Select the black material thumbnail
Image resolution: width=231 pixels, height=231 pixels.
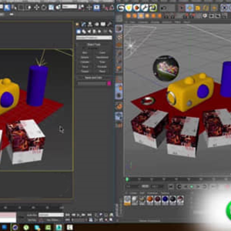[x=173, y=200]
